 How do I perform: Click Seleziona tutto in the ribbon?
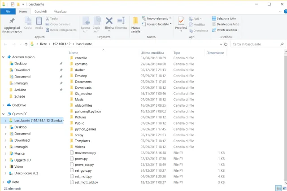(226, 18)
